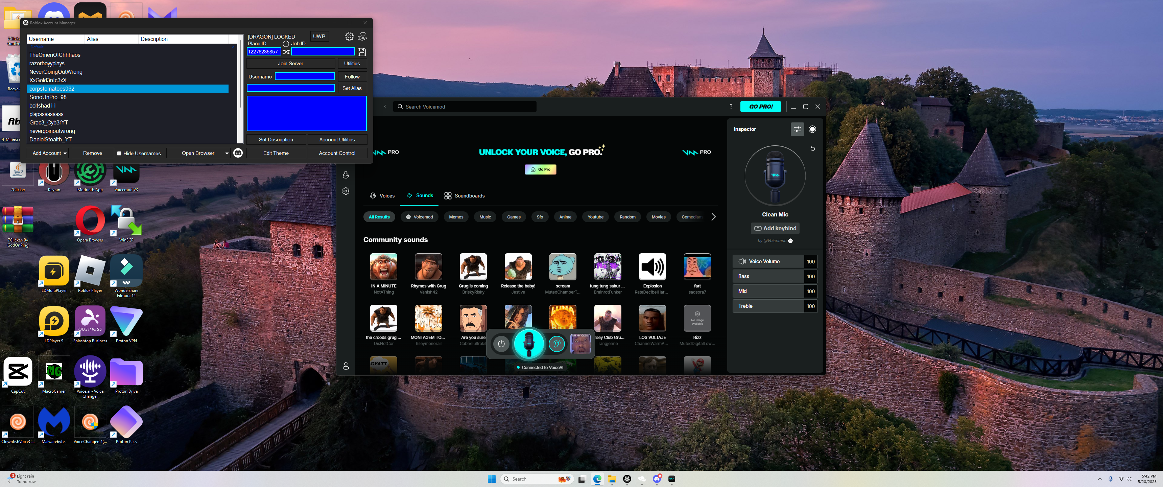This screenshot has width=1163, height=487.
Task: Play the Explosion community sound
Action: (x=652, y=267)
